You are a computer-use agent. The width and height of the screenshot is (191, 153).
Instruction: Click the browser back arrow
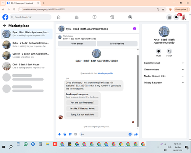3,10
